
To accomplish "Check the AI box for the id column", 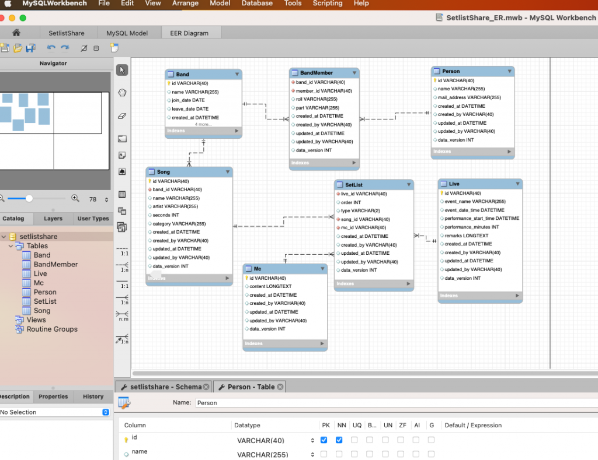I will 416,440.
